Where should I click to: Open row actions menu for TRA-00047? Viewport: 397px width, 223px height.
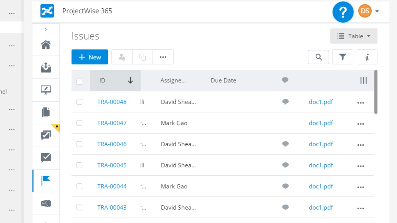tap(361, 124)
